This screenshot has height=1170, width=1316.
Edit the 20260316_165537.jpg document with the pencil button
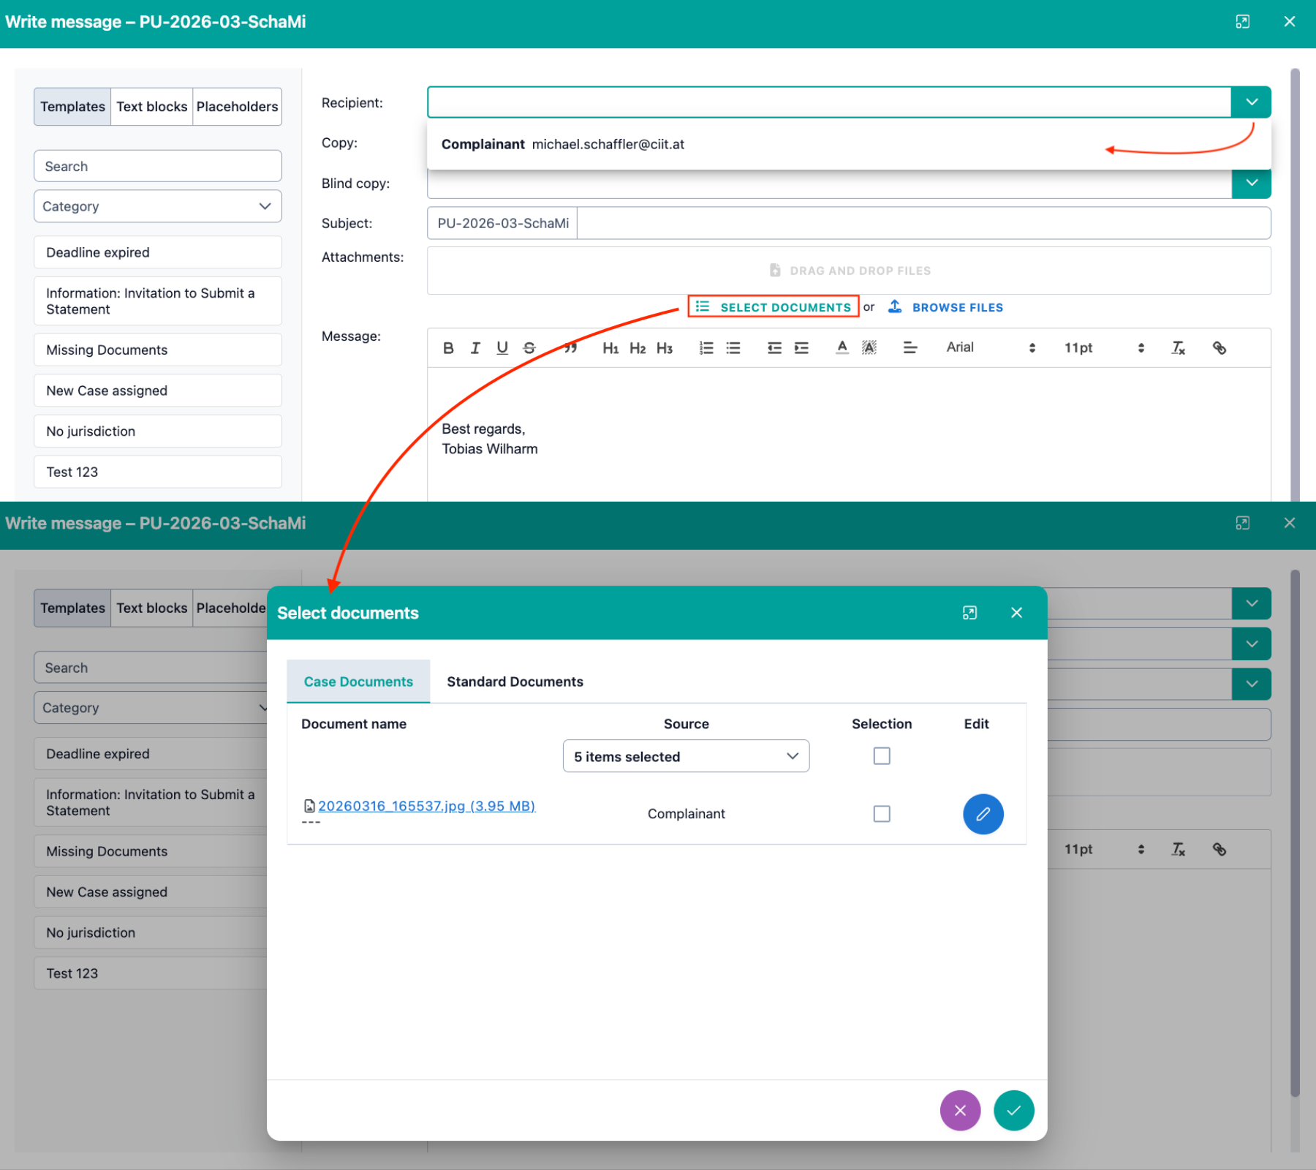click(x=983, y=814)
